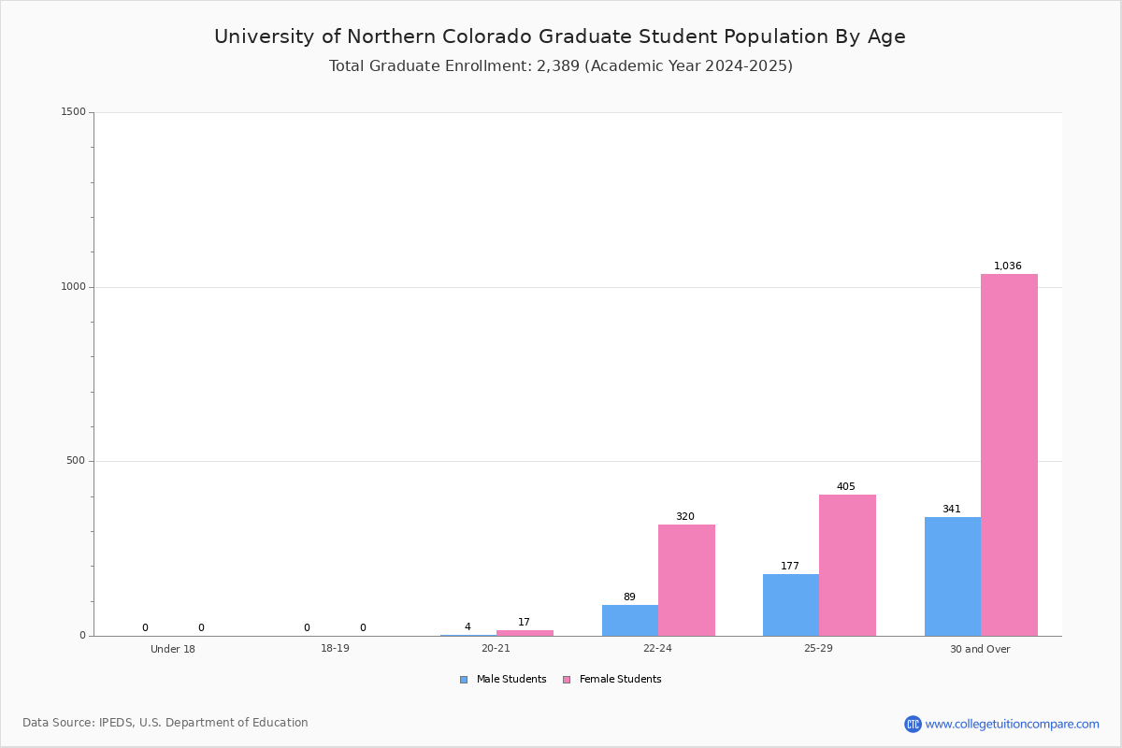Click the 341 data label
Image resolution: width=1122 pixels, height=748 pixels.
tap(952, 510)
